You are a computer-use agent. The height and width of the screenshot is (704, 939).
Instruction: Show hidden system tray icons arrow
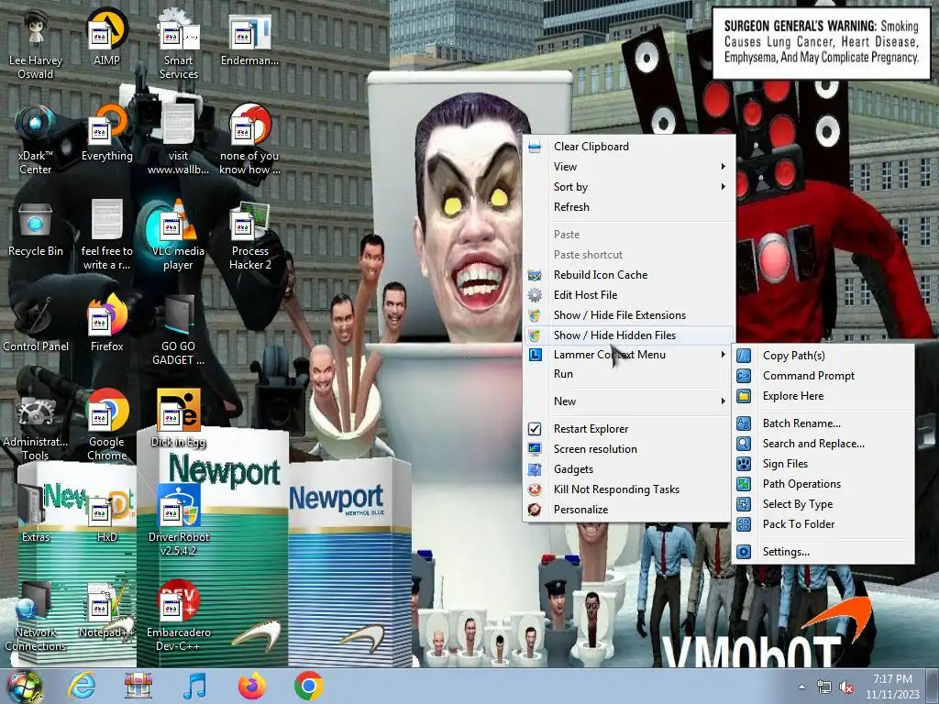[801, 687]
